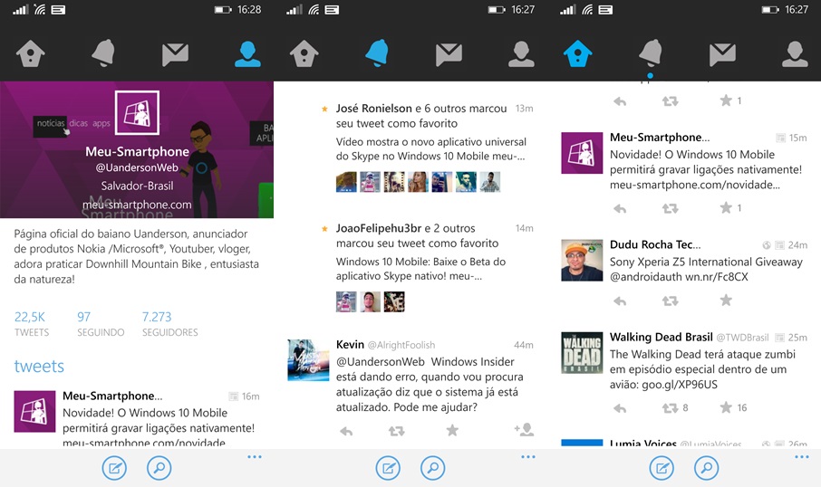The width and height of the screenshot is (821, 487).
Task: Reply to Dudu Rocha Tec tweet
Action: tap(620, 301)
